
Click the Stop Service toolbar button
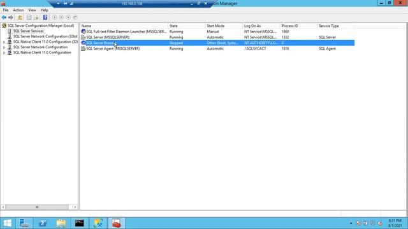click(x=68, y=17)
